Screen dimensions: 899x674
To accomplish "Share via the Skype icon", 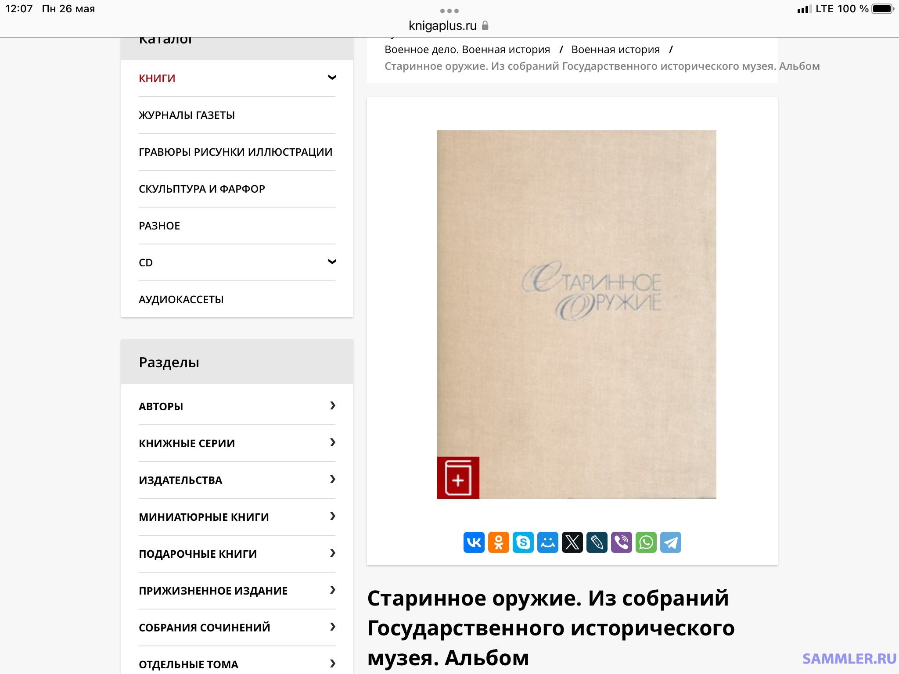I will click(523, 542).
